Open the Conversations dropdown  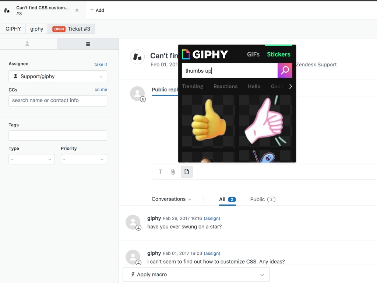[x=172, y=199]
